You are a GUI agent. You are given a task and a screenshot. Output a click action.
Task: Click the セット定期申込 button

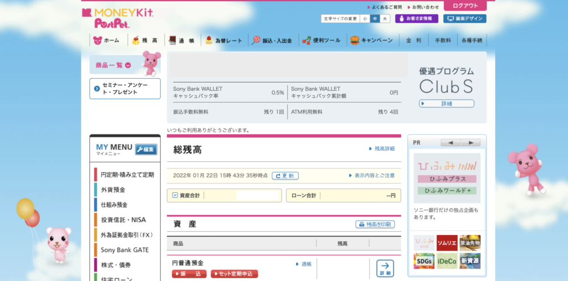click(235, 274)
